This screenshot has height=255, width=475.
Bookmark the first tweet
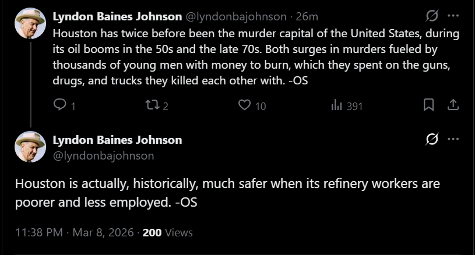428,105
